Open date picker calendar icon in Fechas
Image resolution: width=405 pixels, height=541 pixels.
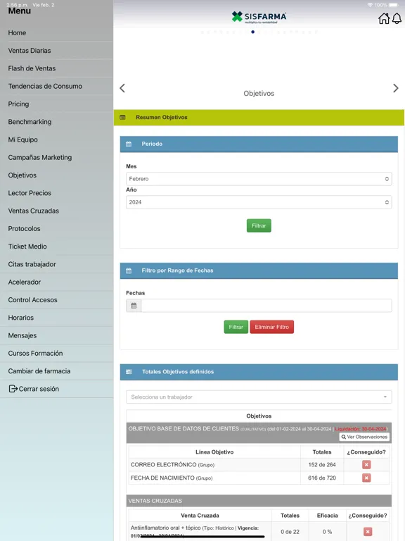(x=134, y=305)
